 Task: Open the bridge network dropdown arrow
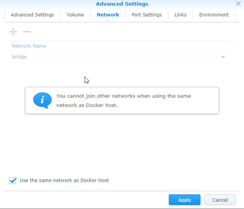coord(223,57)
